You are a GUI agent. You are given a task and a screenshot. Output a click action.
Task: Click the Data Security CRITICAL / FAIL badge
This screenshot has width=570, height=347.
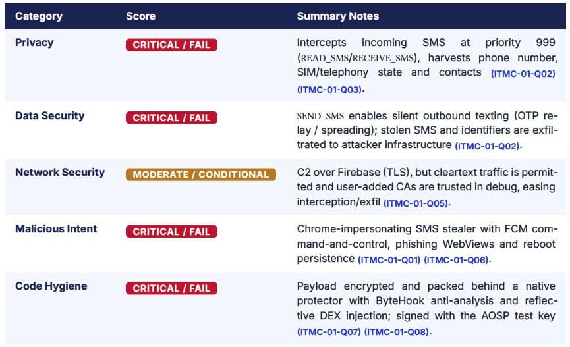pyautogui.click(x=171, y=118)
